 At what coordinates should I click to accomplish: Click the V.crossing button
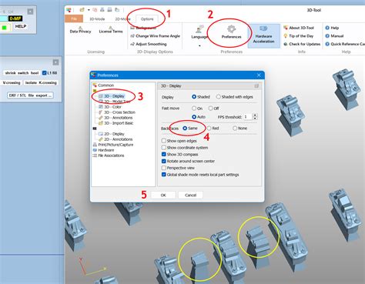point(12,82)
